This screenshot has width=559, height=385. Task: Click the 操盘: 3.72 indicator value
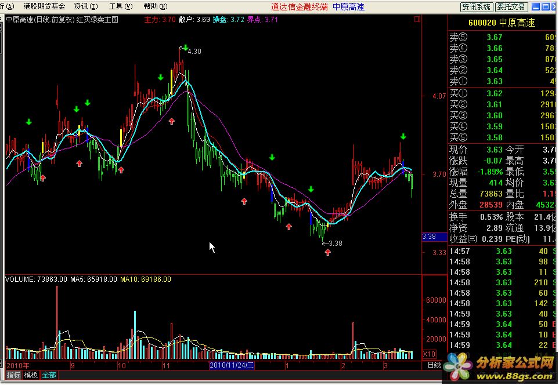point(229,20)
